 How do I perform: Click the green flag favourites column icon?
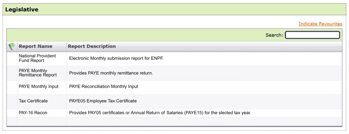pos(12,46)
